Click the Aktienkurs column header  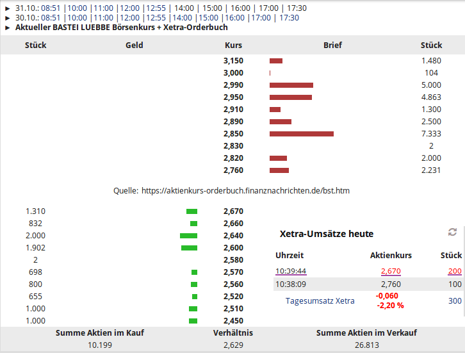391,256
